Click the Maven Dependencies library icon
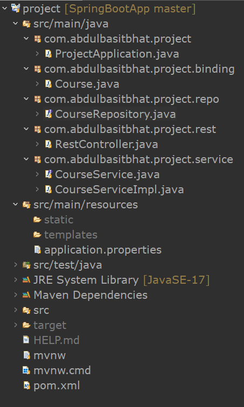Screen dimensions: 244x407 [x=26, y=295]
